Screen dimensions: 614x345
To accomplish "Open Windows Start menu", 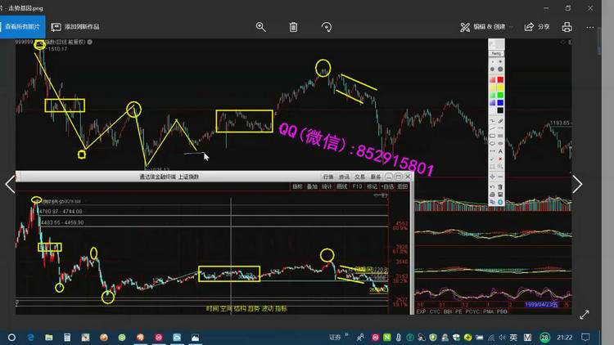I will point(11,337).
